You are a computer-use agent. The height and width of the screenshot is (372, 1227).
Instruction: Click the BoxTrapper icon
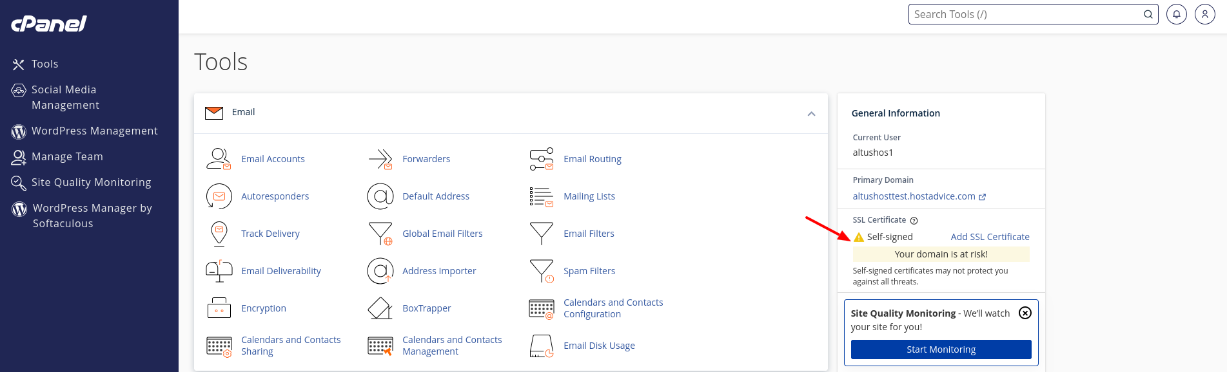[380, 308]
